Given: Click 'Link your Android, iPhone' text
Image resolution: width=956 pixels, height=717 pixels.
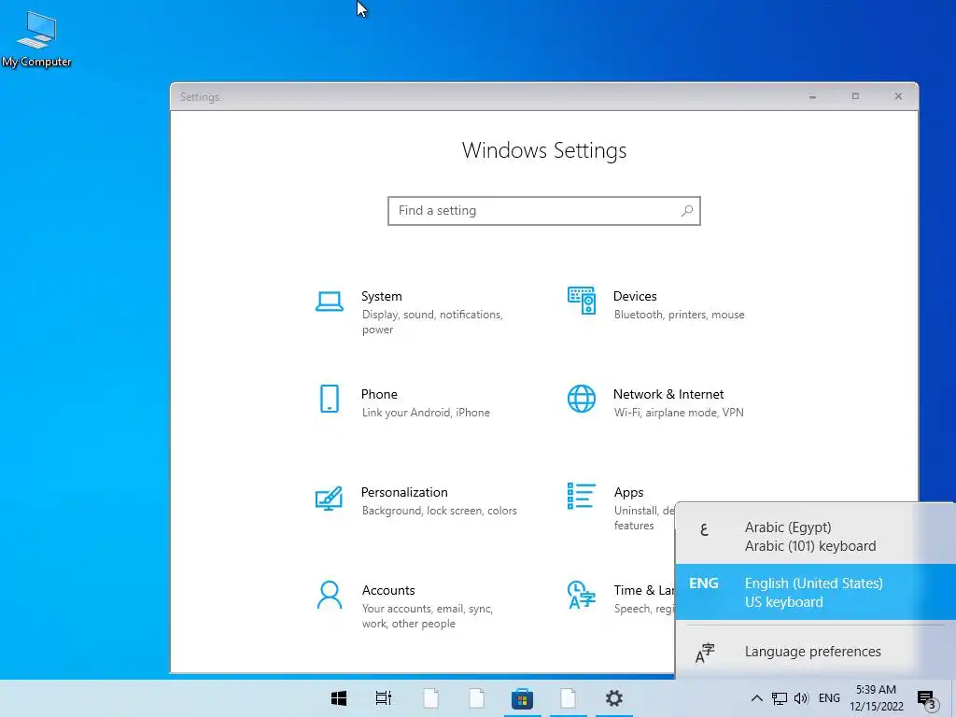Looking at the screenshot, I should pos(426,413).
